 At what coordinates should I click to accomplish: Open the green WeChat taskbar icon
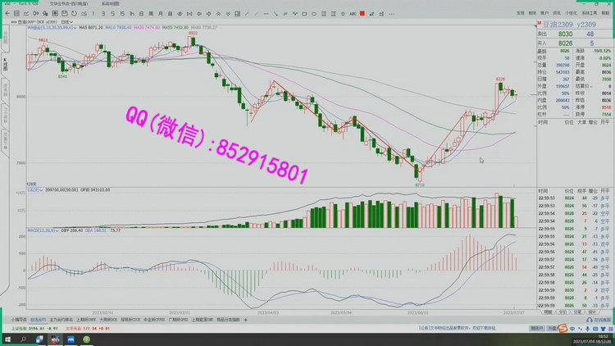[85, 339]
